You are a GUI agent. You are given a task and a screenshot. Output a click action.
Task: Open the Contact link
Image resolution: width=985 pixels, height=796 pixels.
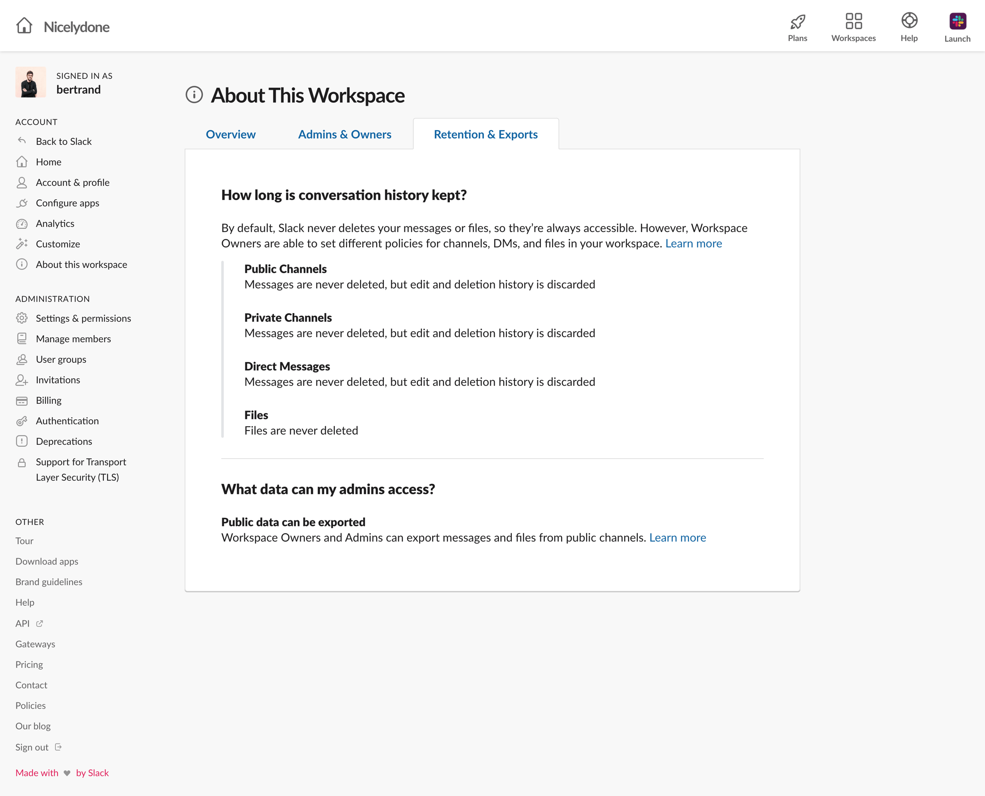31,685
